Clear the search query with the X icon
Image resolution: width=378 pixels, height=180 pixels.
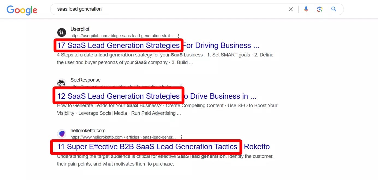[x=291, y=9]
